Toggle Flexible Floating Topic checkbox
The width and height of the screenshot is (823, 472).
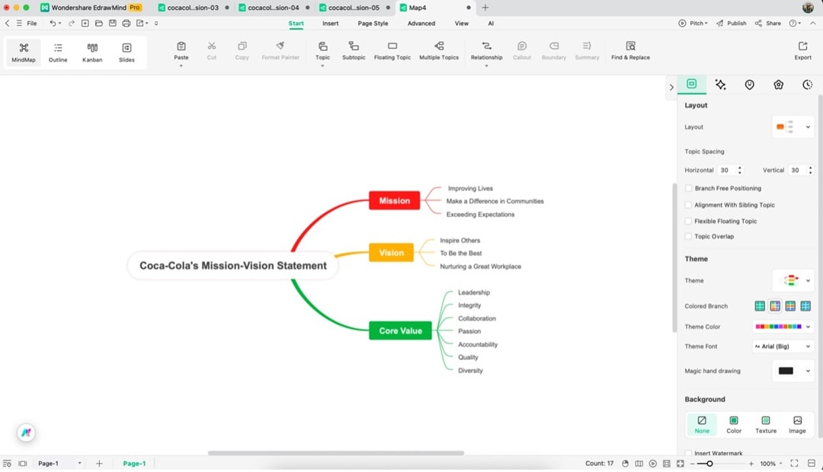tap(688, 222)
